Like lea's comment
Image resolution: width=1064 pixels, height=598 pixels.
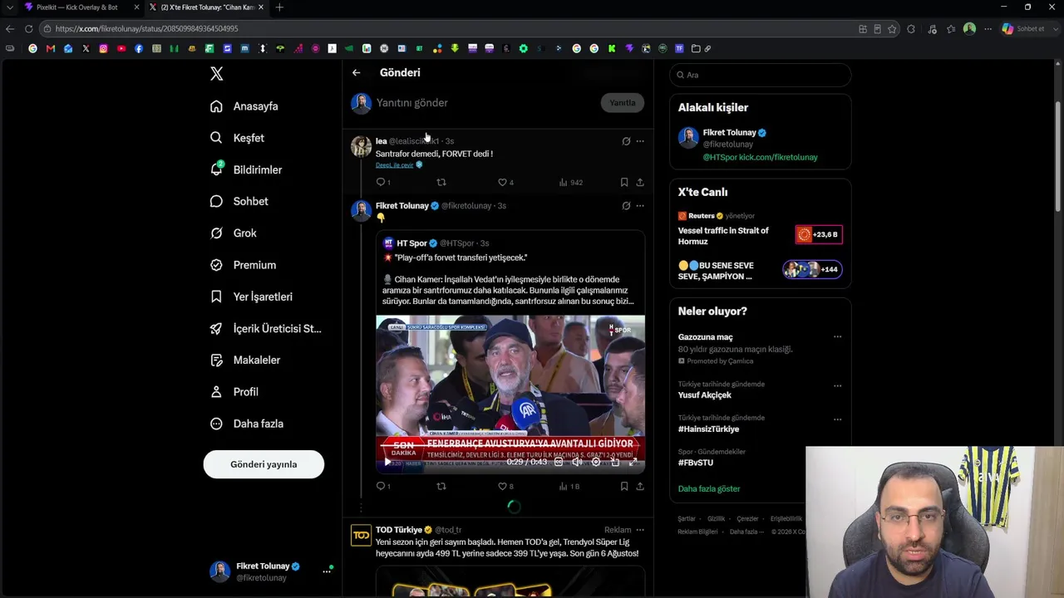(x=502, y=182)
